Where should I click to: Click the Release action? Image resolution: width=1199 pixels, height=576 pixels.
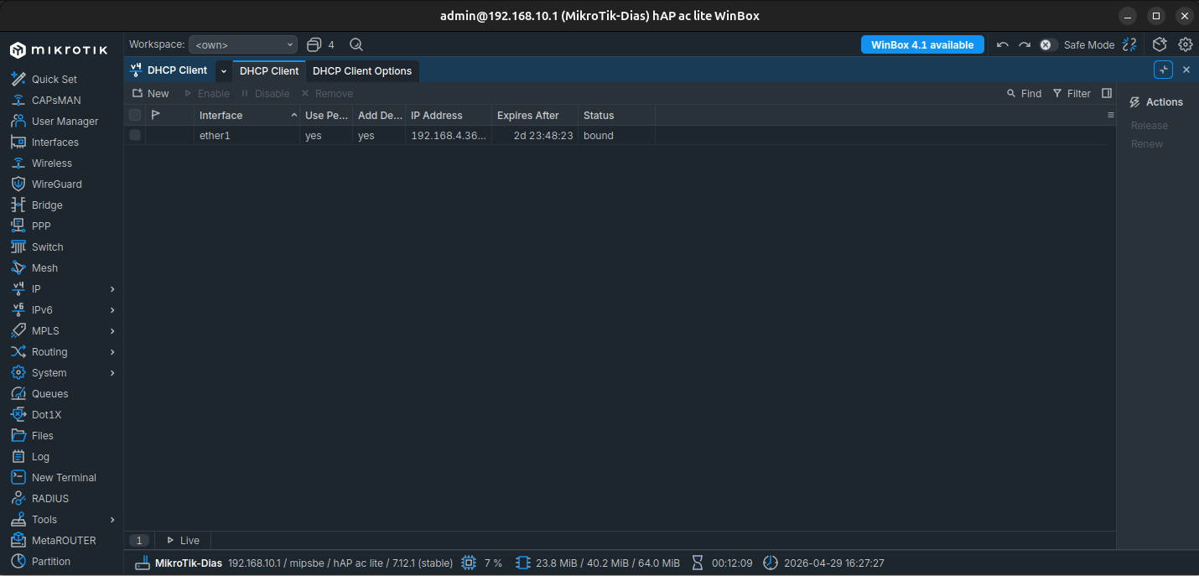[x=1149, y=125]
